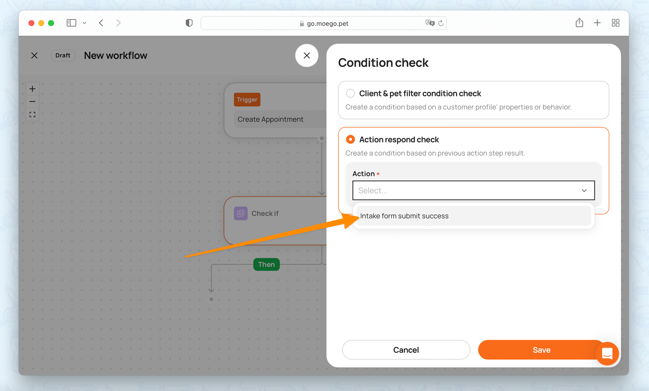Close the Condition check panel
Screen dimensions: 649x391
coord(307,55)
